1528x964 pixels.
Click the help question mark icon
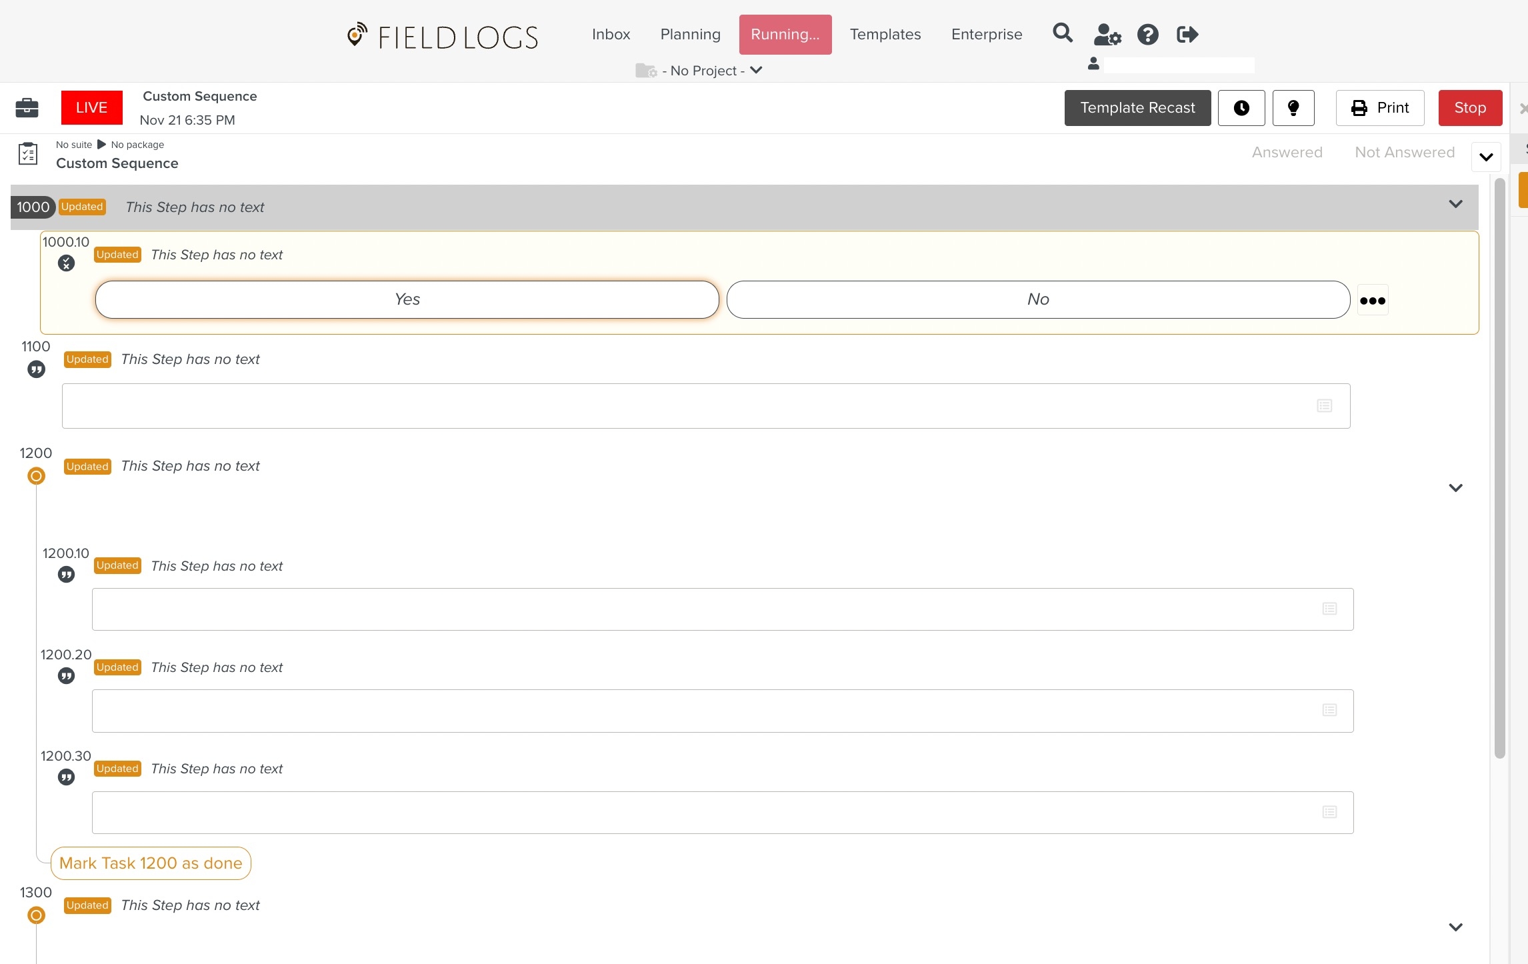(x=1147, y=34)
